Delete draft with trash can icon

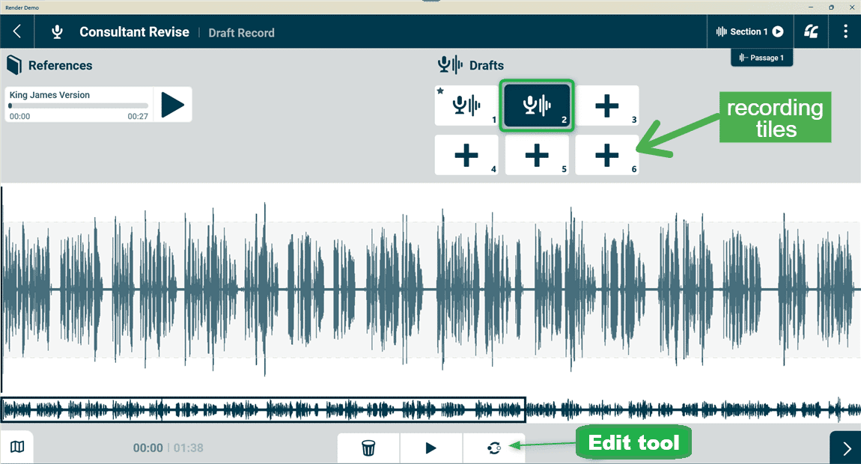pyautogui.click(x=368, y=448)
